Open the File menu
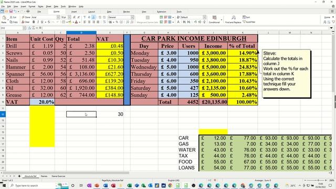336x189 pixels. [3, 6]
